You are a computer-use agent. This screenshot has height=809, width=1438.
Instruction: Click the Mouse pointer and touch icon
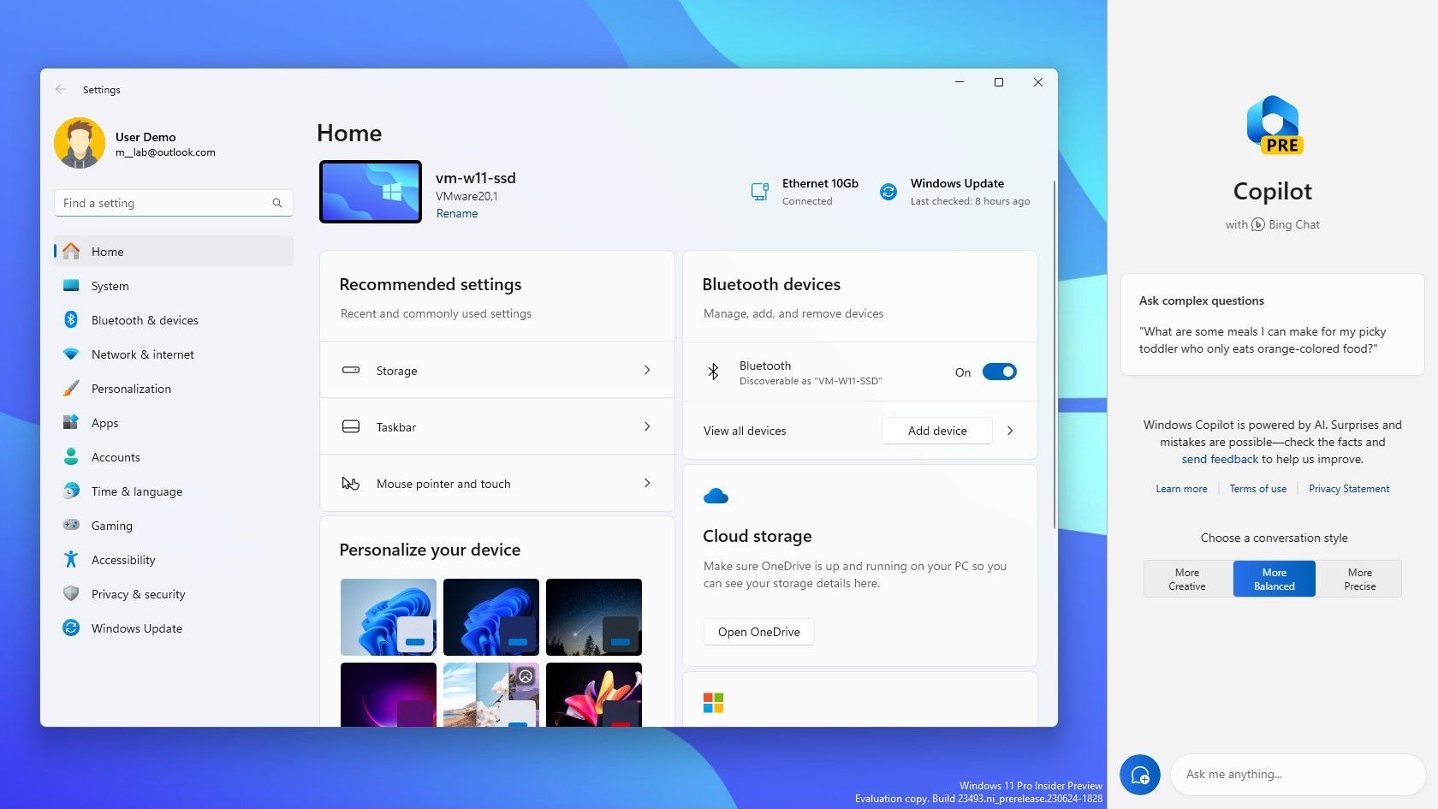click(x=351, y=483)
